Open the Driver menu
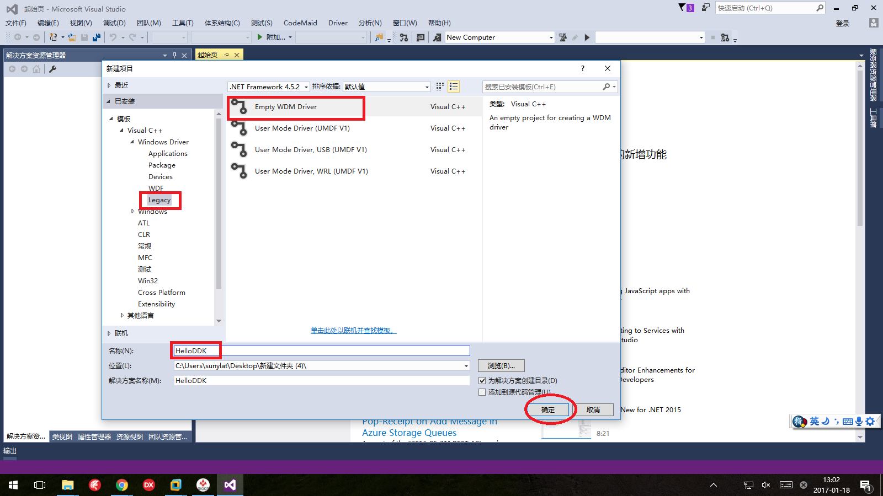The height and width of the screenshot is (496, 883). tap(338, 23)
